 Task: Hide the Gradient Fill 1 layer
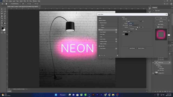153,73
